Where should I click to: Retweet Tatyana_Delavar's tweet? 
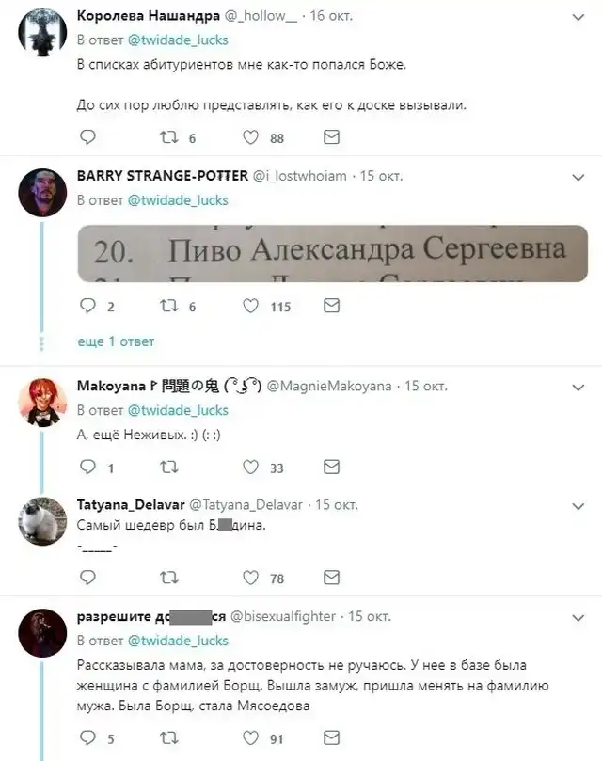click(169, 578)
